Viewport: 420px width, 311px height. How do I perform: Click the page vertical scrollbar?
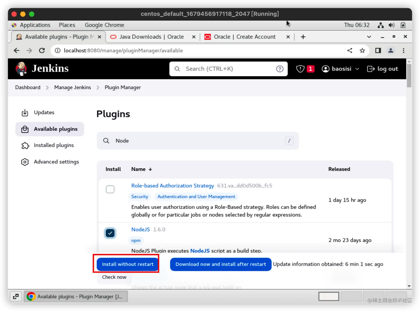coord(409,76)
